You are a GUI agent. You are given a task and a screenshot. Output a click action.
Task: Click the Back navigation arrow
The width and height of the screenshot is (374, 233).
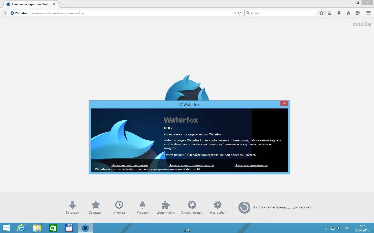(5, 13)
